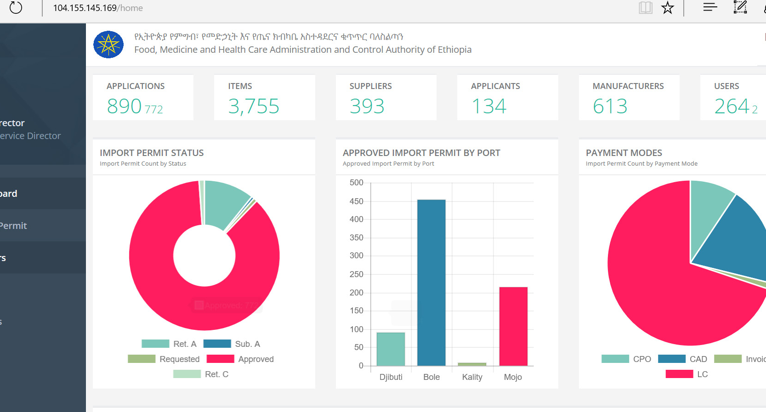Viewport: 766px width, 412px height.
Task: Click the CAD legend color swatch
Action: click(x=671, y=359)
